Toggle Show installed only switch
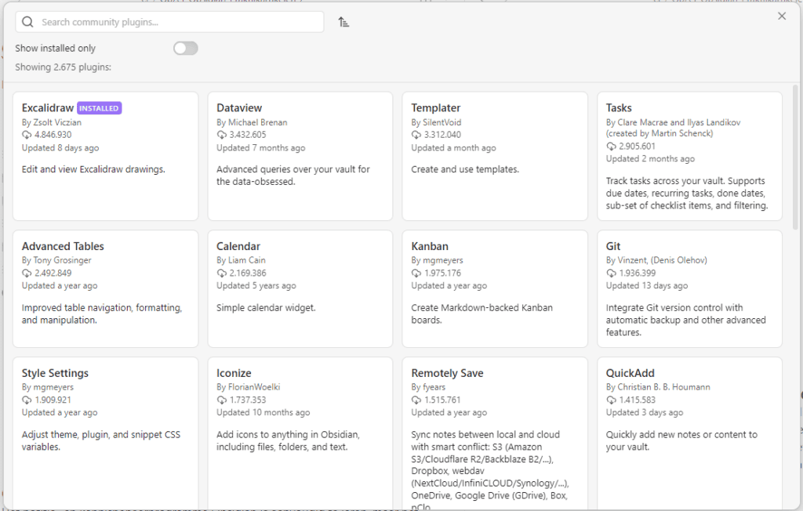803x511 pixels. tap(185, 48)
